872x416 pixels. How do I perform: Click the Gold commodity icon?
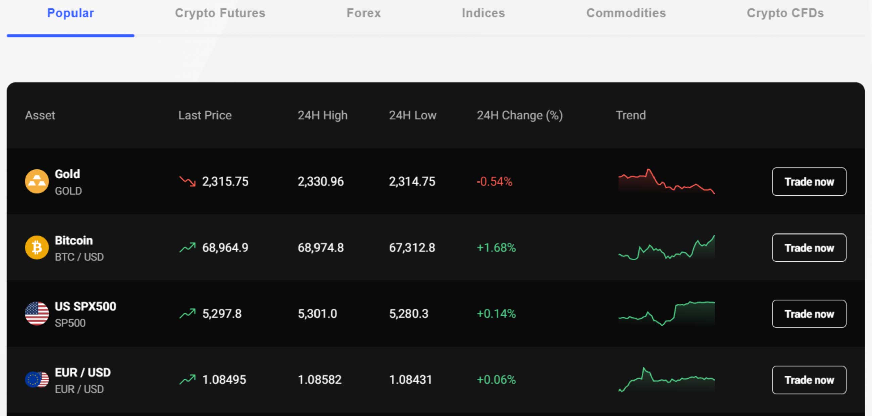coord(36,182)
